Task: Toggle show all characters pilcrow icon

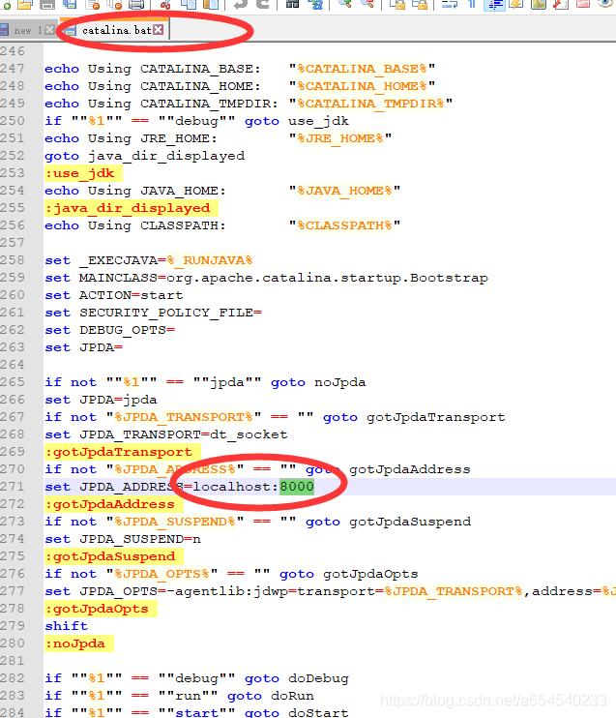Action: coord(472,5)
